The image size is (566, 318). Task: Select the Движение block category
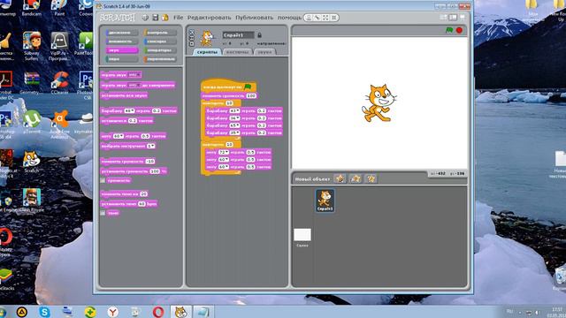click(121, 33)
